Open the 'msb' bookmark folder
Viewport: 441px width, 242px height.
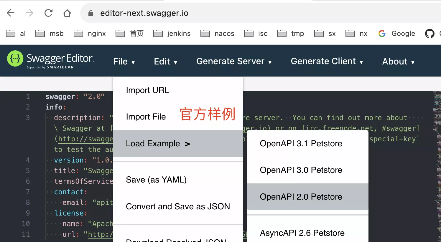click(50, 34)
